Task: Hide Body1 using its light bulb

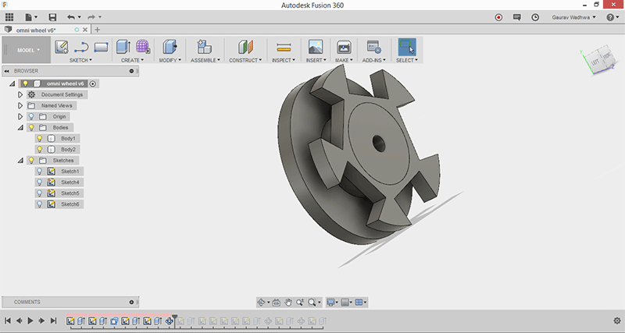Action: coord(40,139)
